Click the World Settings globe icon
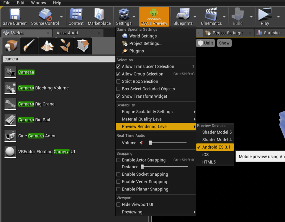 tap(125, 36)
